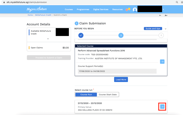
Task: Open the Resources menu
Action: 118,9
